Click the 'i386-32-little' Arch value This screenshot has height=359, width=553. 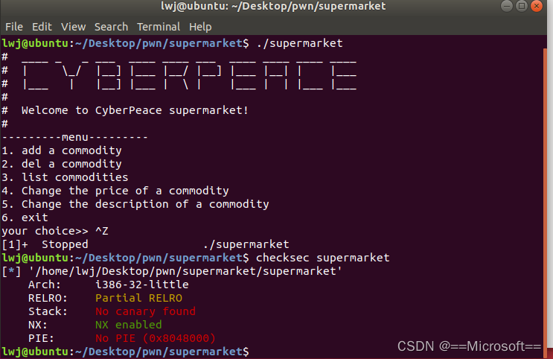(141, 285)
